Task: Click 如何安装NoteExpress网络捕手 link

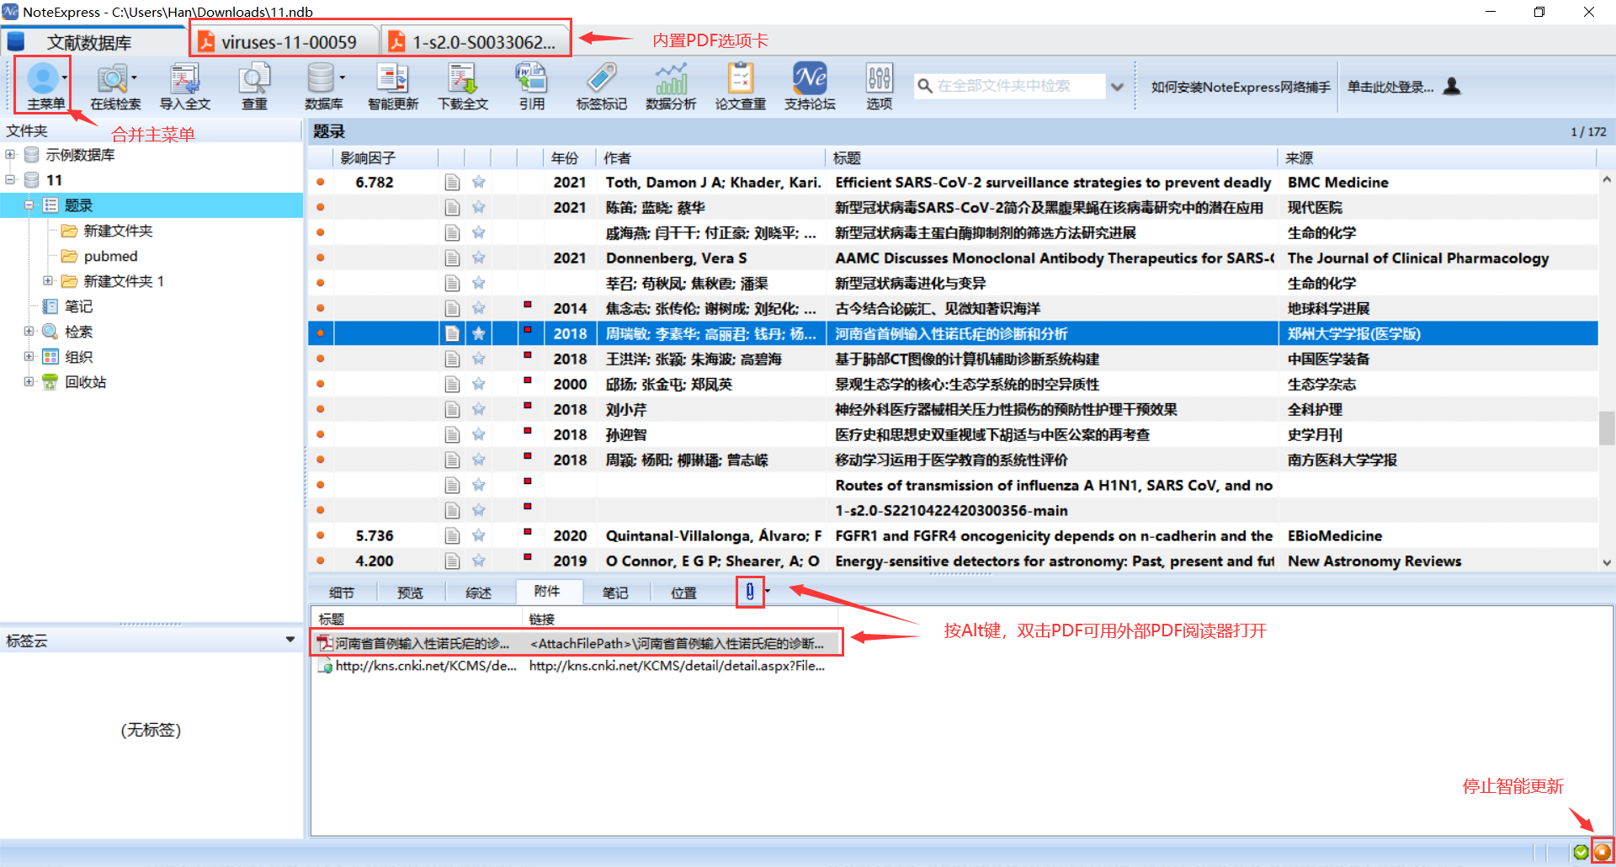Action: click(x=1241, y=87)
